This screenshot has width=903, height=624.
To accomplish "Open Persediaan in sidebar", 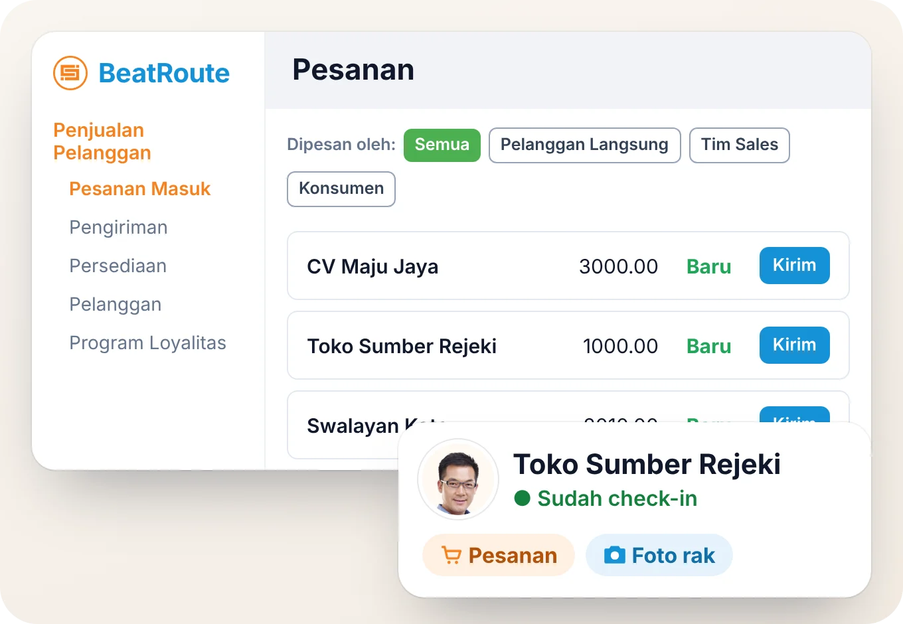I will 118,266.
